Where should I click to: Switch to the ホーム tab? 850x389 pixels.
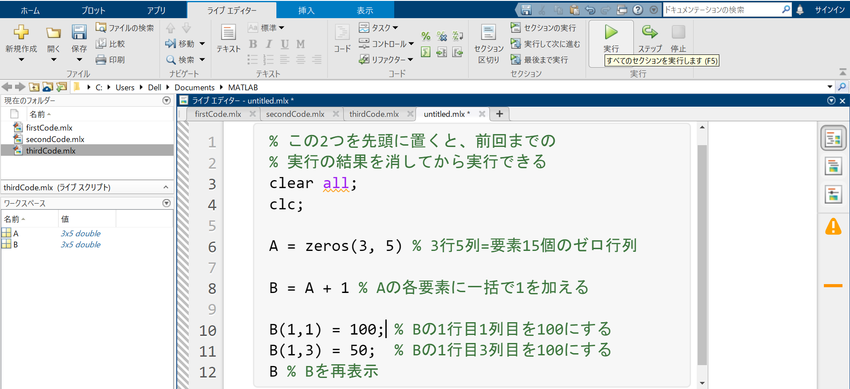point(30,10)
